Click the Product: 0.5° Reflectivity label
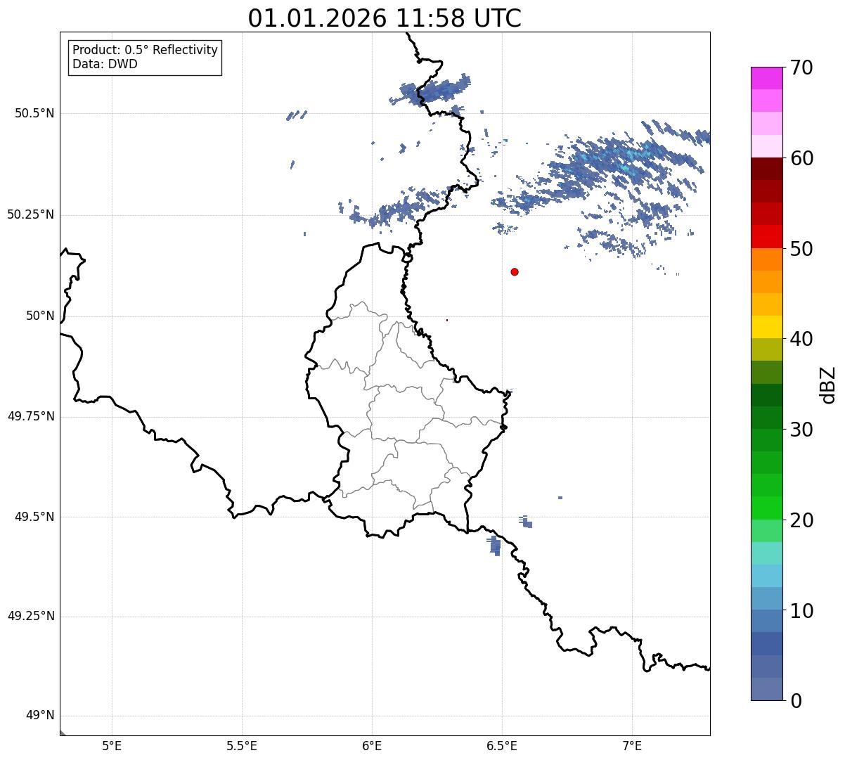The height and width of the screenshot is (760, 845). point(145,50)
